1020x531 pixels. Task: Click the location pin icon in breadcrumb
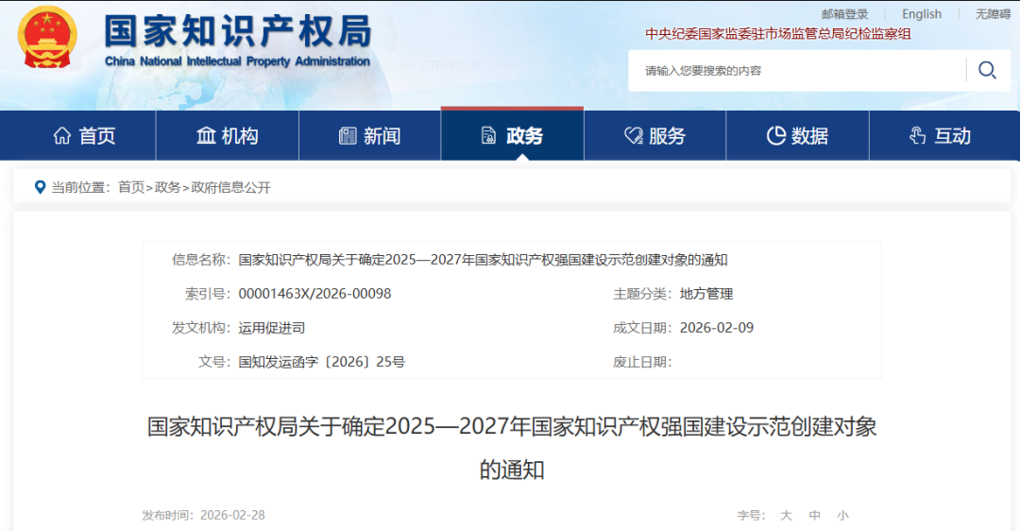click(x=40, y=187)
